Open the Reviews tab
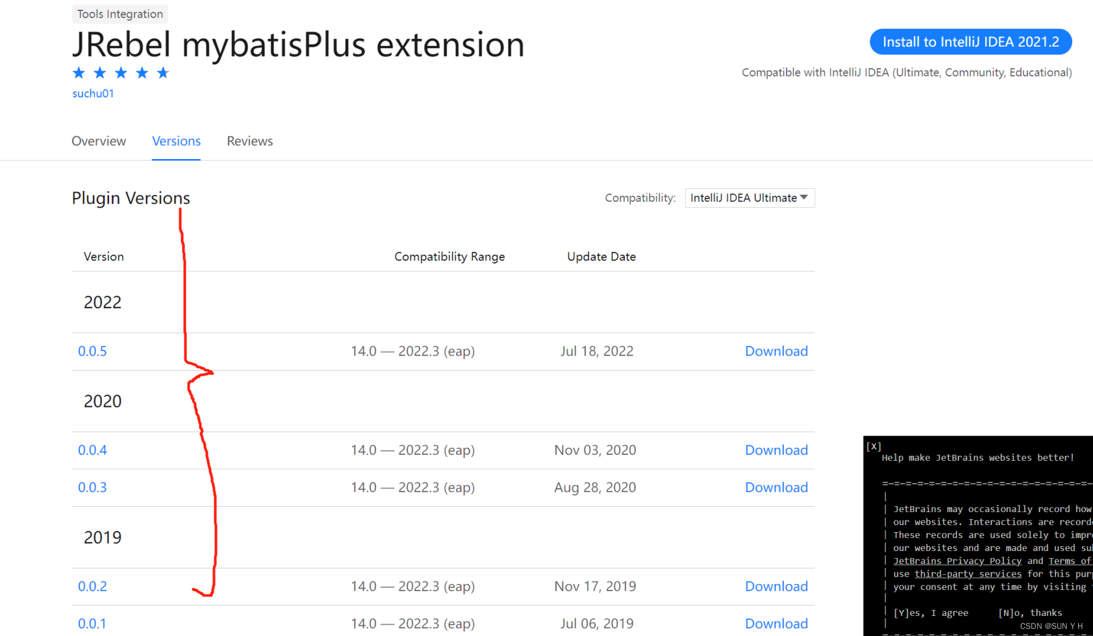Screen dimensions: 1093x636 tap(249, 141)
